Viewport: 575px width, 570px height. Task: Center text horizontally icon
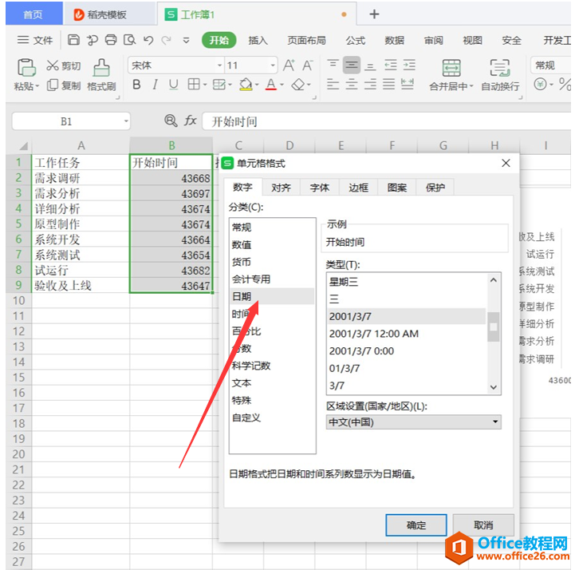[x=352, y=84]
